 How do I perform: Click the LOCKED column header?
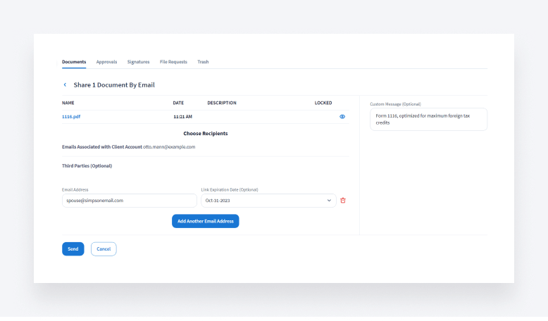click(x=323, y=103)
